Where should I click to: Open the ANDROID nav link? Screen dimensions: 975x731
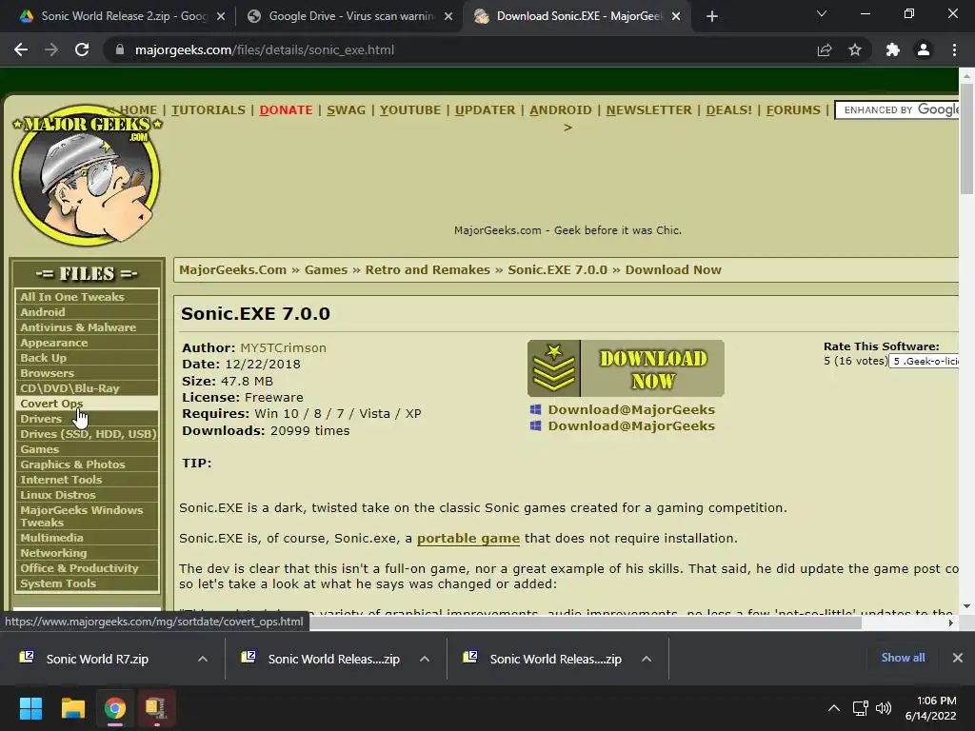pyautogui.click(x=561, y=110)
